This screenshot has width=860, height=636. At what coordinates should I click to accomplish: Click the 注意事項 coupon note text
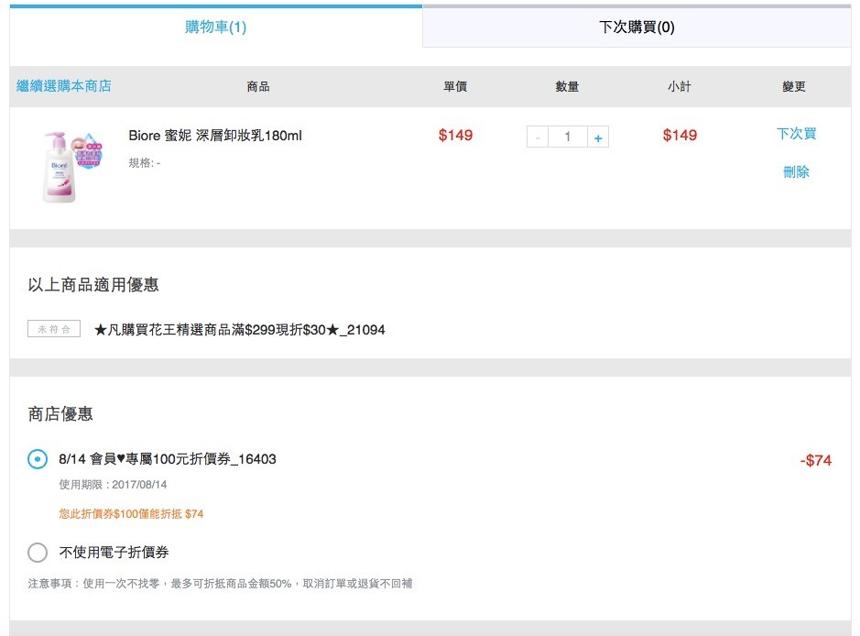tap(220, 584)
